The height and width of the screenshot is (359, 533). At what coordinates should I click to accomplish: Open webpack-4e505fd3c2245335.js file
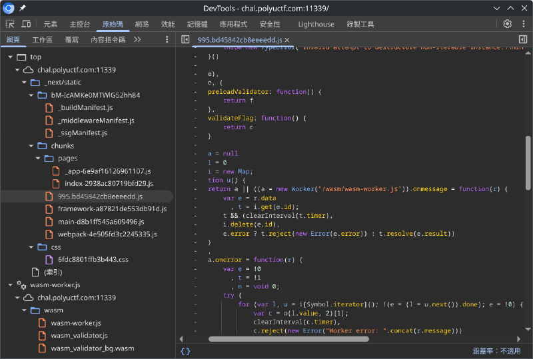pos(107,234)
